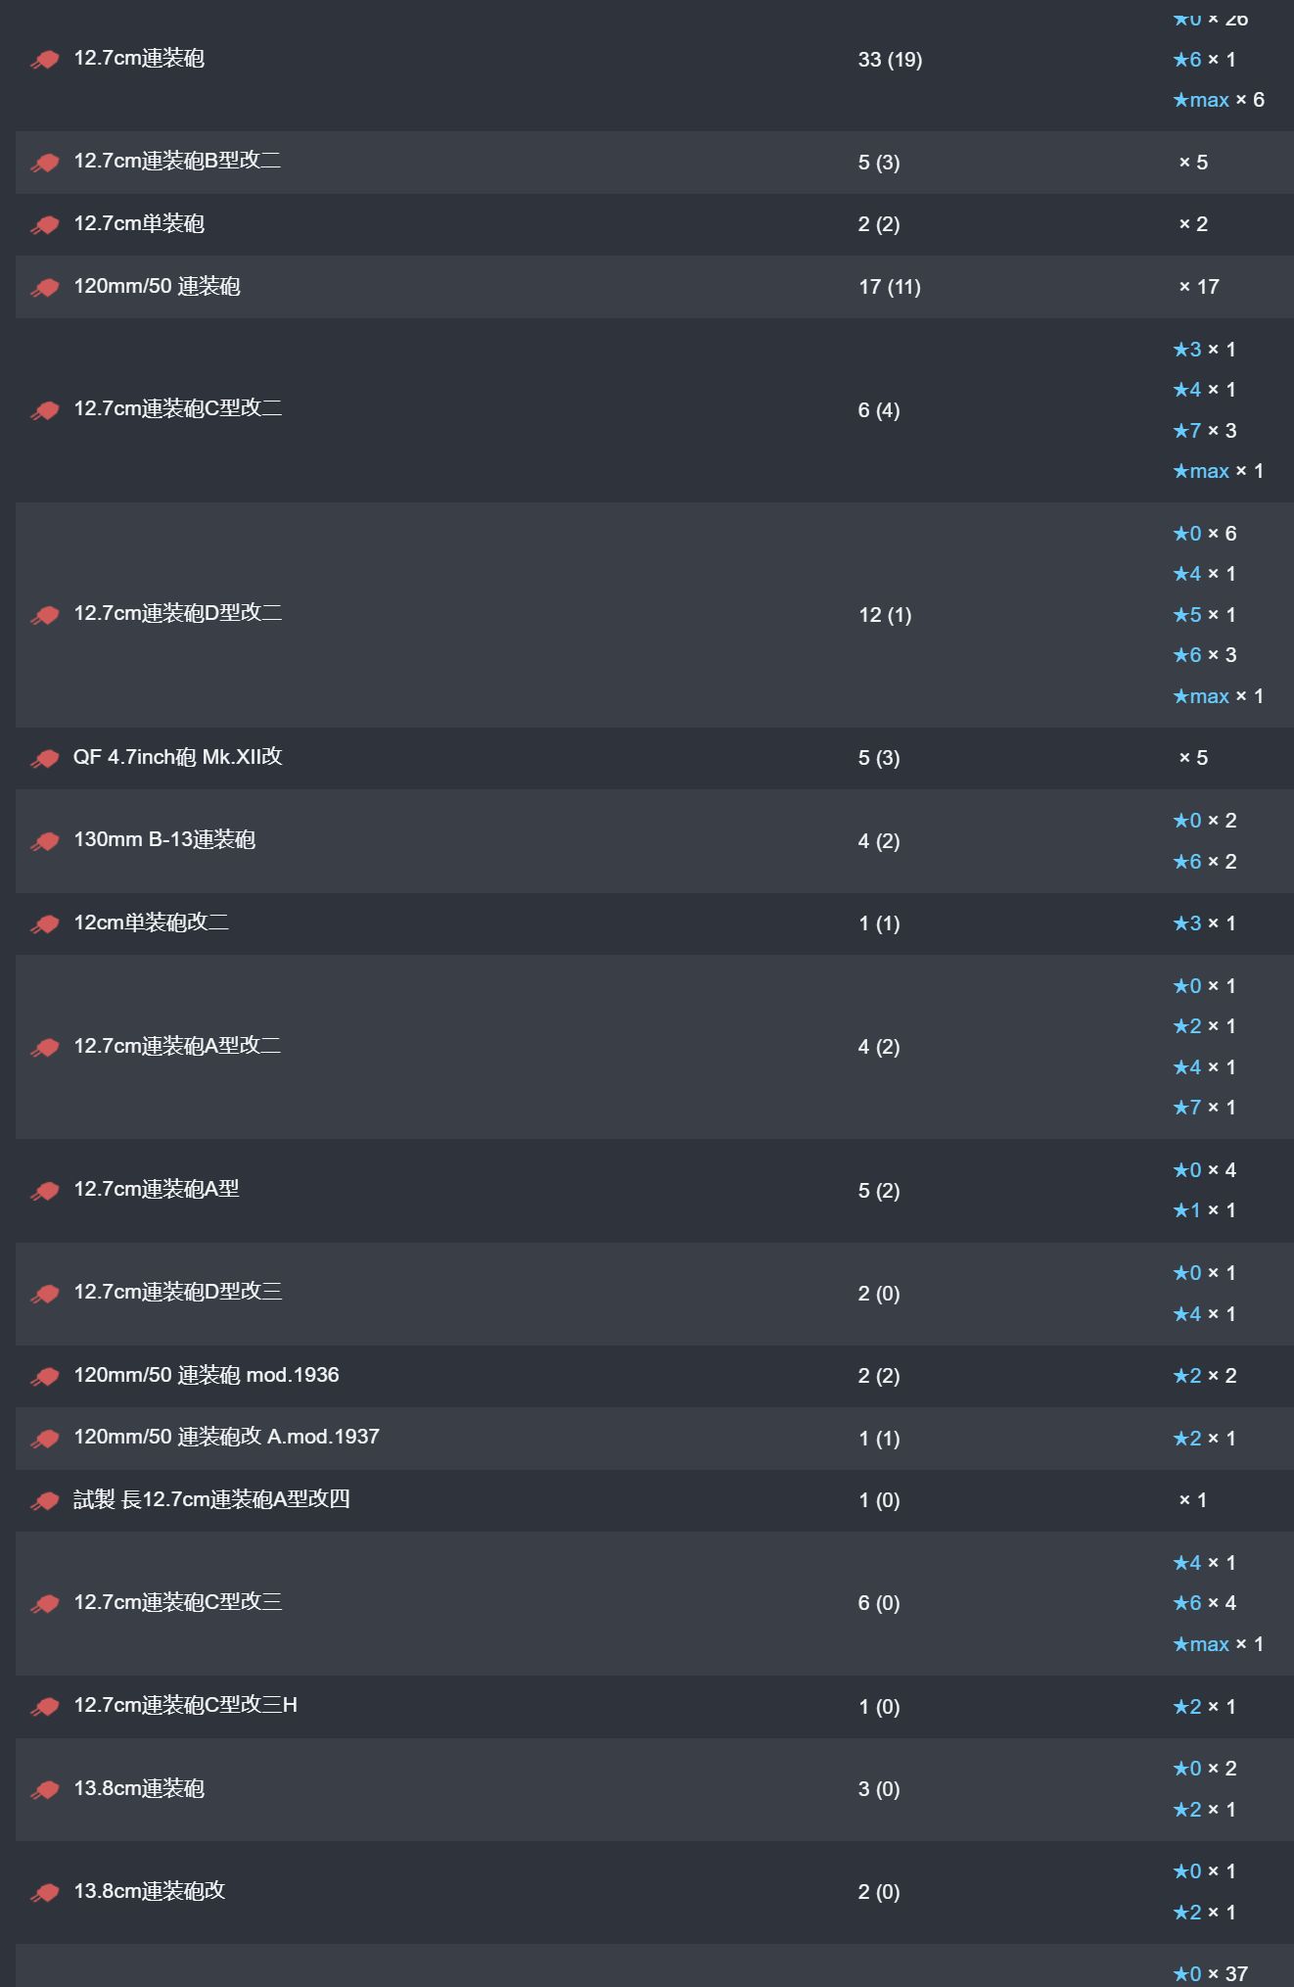Image resolution: width=1294 pixels, height=1987 pixels.
Task: Select the 12.7cm連装砲C型改二 equipment name
Action: coord(178,408)
